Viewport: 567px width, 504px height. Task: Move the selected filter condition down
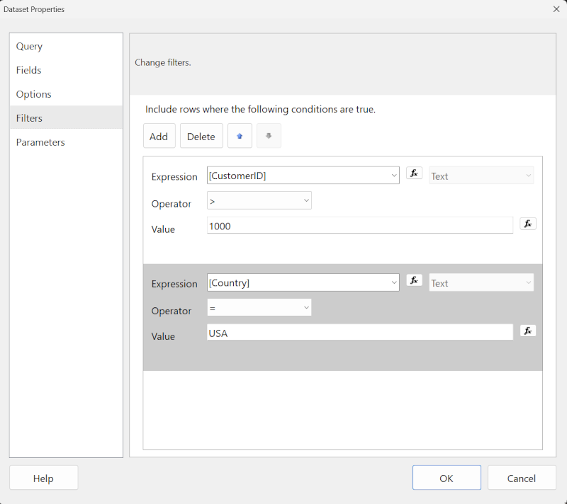pyautogui.click(x=269, y=135)
